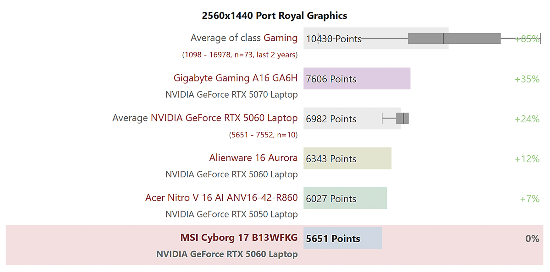This screenshot has width=550, height=272.
Task: Open the Alienware 16 Aurora link
Action: coord(253,158)
